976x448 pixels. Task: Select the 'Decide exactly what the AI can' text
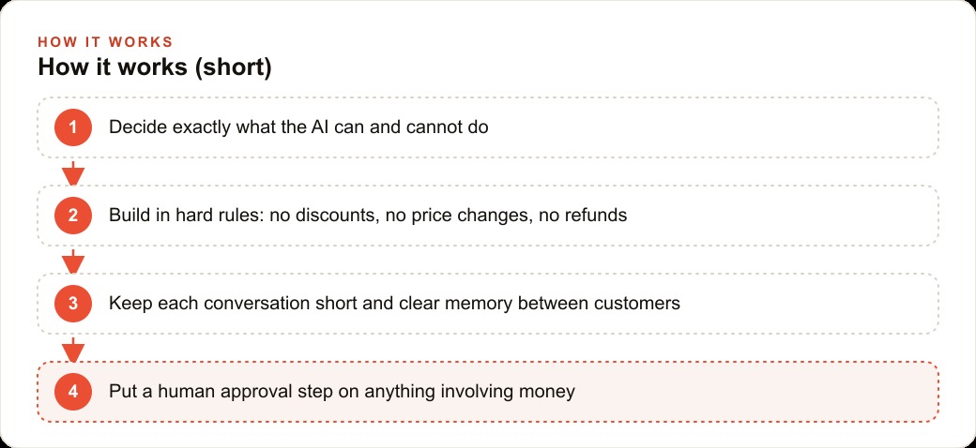(298, 127)
